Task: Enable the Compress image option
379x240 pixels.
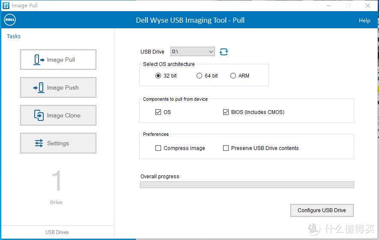Action: coord(158,148)
